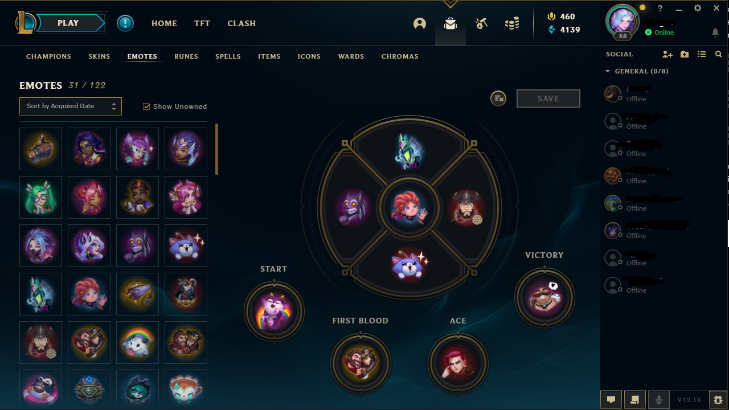Toggle the Show Unowned checkbox
729x410 pixels.
pyautogui.click(x=146, y=106)
